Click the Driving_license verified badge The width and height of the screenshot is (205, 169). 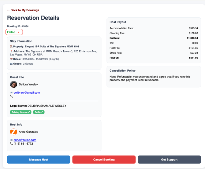(x=20, y=112)
